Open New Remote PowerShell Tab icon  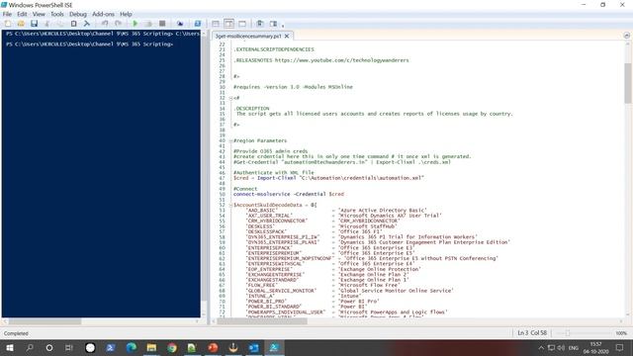(x=180, y=24)
